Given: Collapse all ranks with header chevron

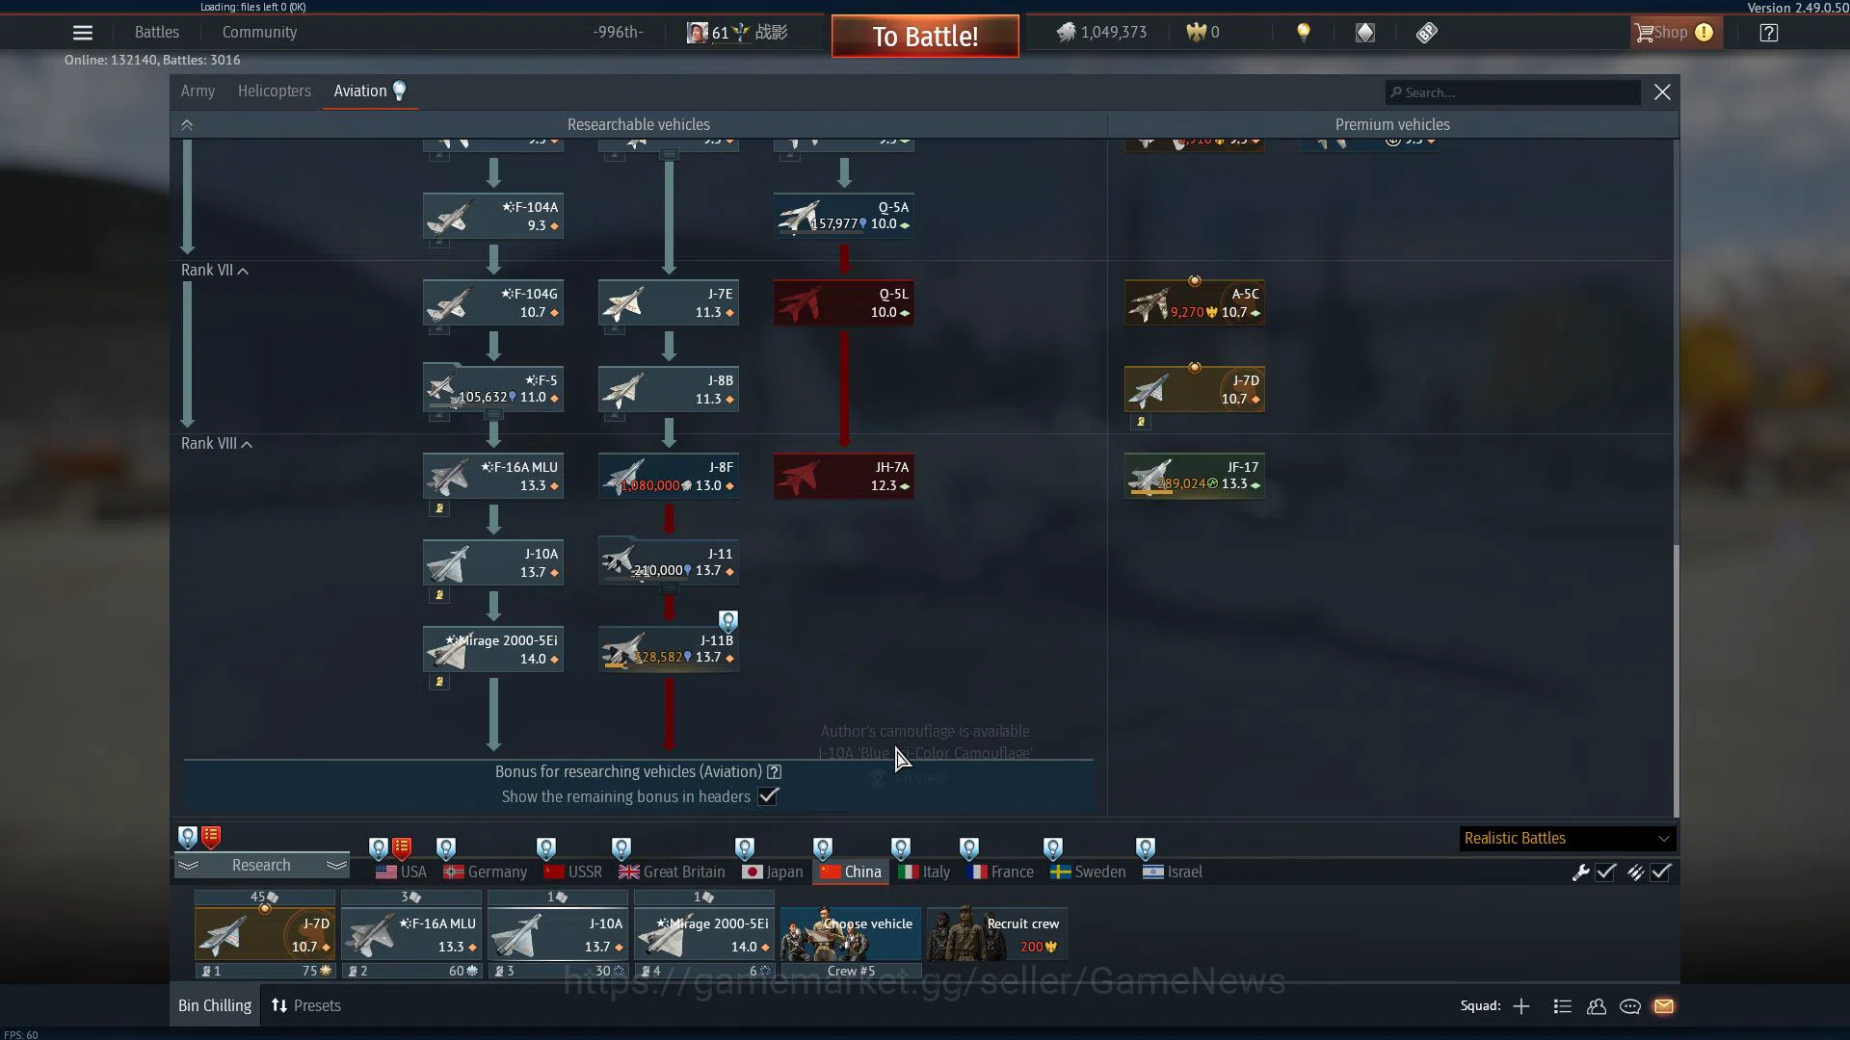Looking at the screenshot, I should point(187,125).
